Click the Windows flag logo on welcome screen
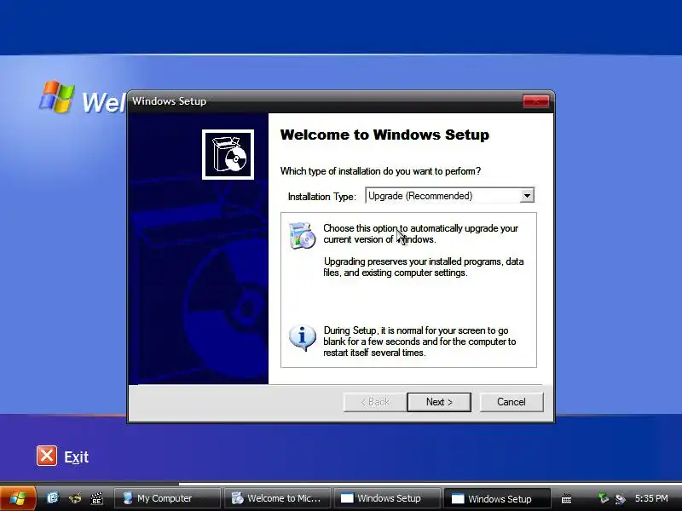682x511 pixels. [x=56, y=96]
